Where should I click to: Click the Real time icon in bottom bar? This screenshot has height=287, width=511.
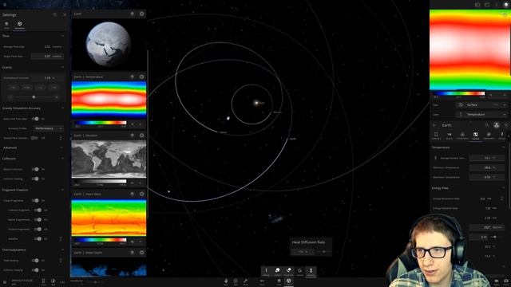pos(53,281)
